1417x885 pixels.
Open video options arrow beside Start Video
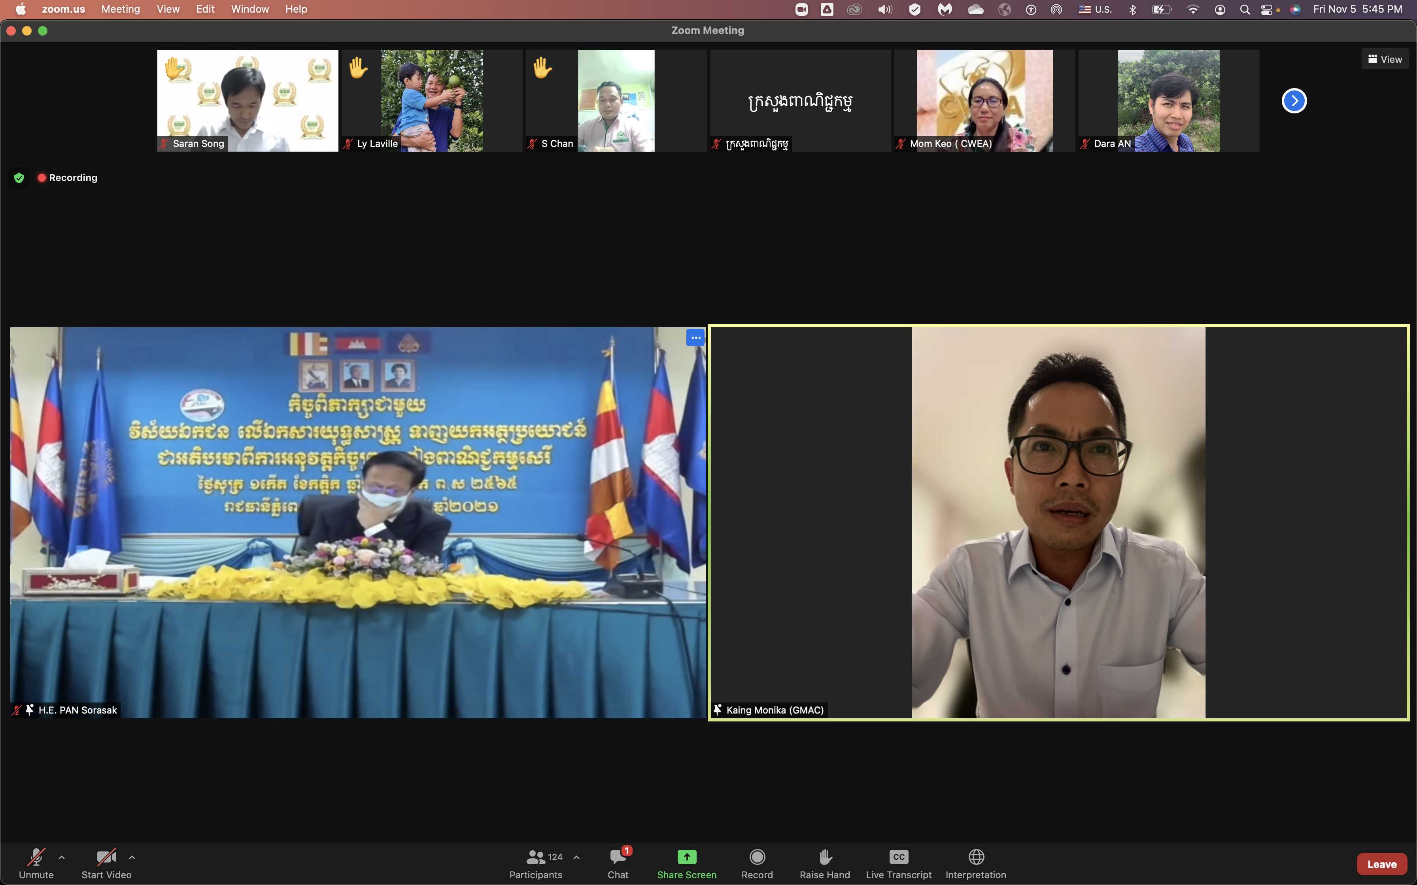(132, 857)
